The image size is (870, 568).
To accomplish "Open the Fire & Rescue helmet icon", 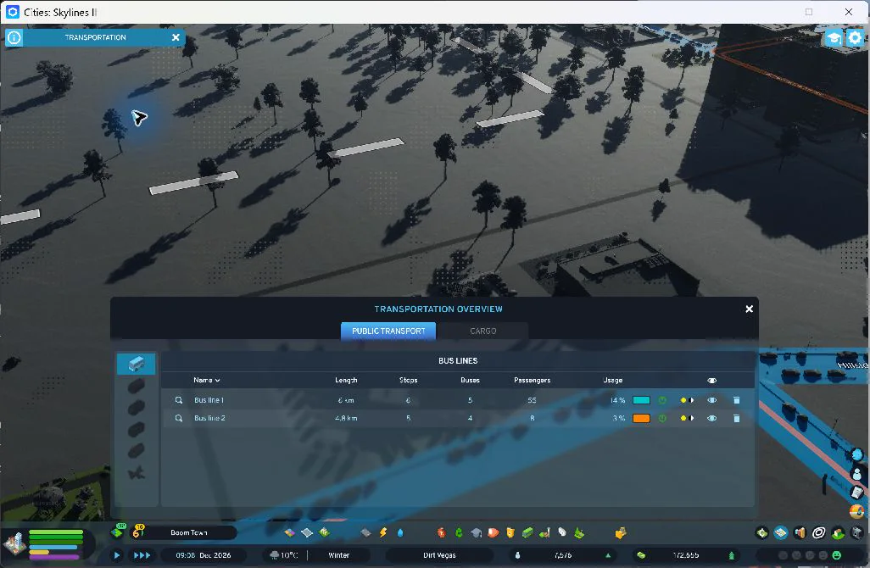I will tap(494, 532).
